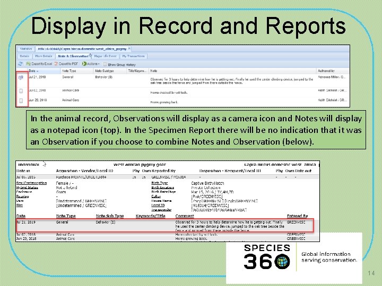Click the Note Sub Type heading in the report
Viewport: 382px width, 286px height.
110,216
